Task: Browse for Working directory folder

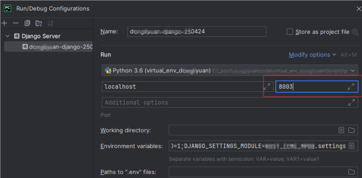Action: (x=351, y=130)
